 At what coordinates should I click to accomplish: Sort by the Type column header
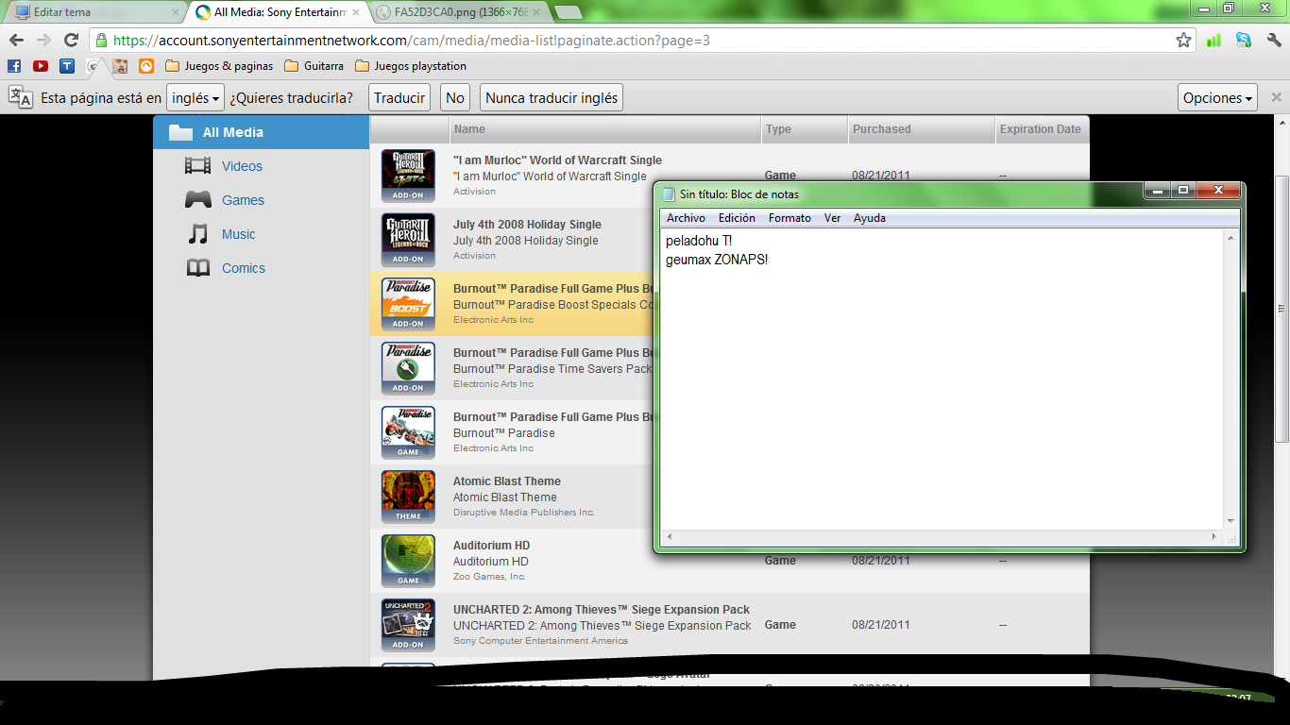click(x=805, y=129)
